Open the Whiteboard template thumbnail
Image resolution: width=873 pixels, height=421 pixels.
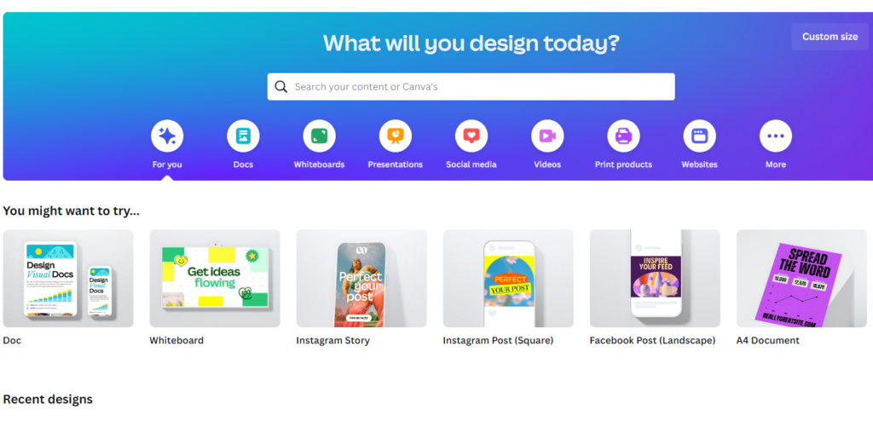pos(215,279)
